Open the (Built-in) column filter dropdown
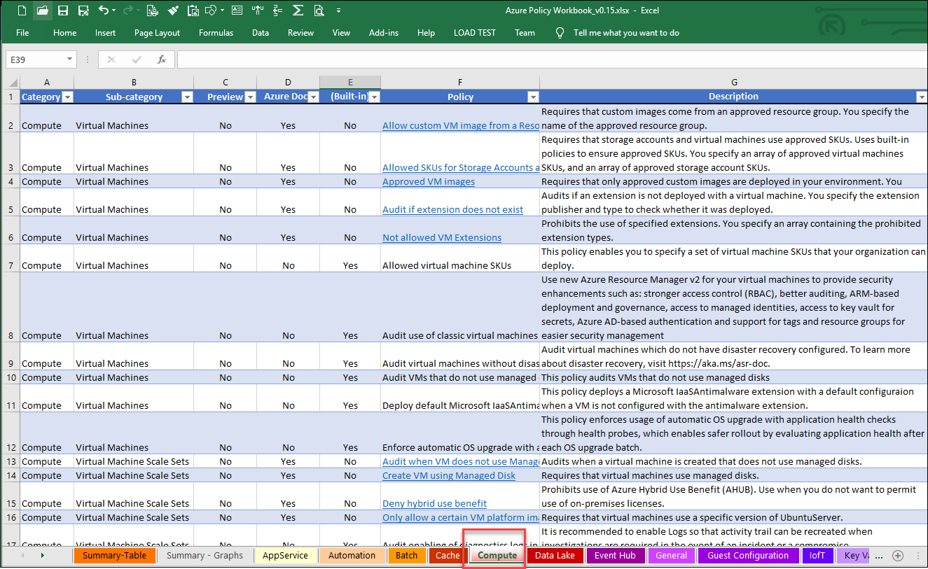Screen dimensions: 928x569 pos(374,97)
